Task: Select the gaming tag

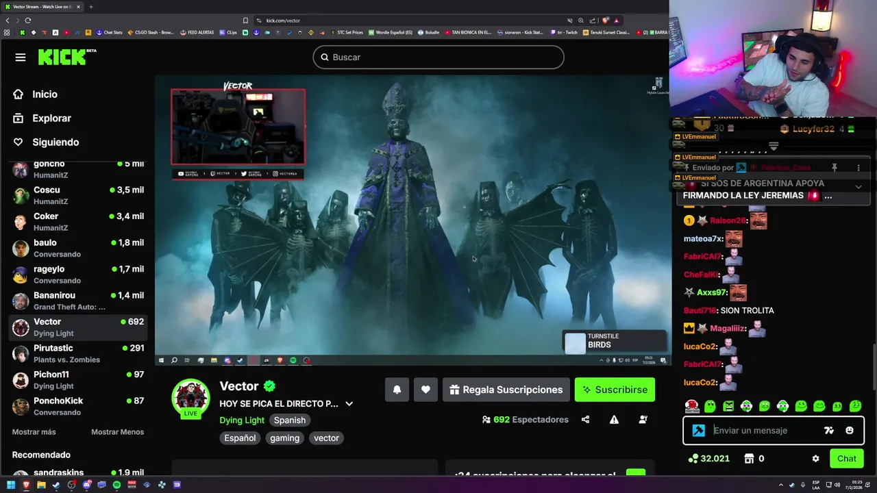Action: [x=284, y=438]
